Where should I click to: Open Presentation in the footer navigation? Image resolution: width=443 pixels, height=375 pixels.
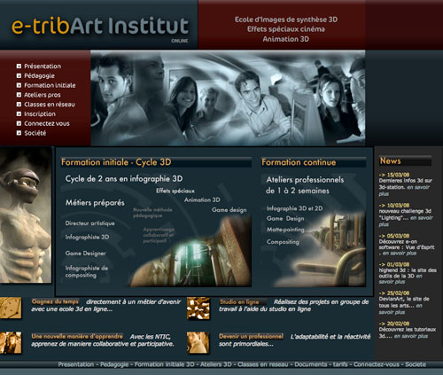pos(75,364)
